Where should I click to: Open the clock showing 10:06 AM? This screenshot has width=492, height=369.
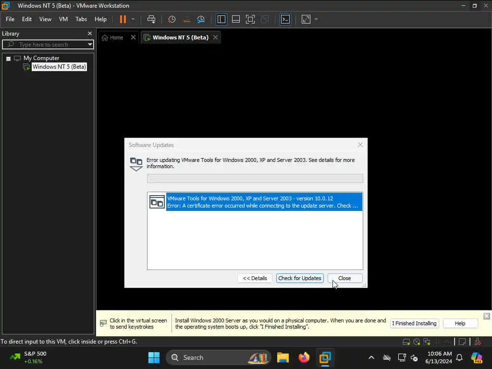(x=439, y=357)
